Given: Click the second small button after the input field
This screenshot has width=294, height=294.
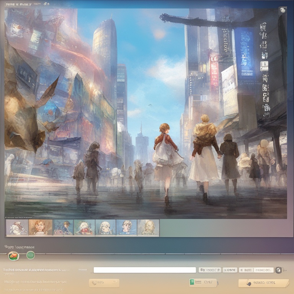Looking at the screenshot, I should 230,270.
